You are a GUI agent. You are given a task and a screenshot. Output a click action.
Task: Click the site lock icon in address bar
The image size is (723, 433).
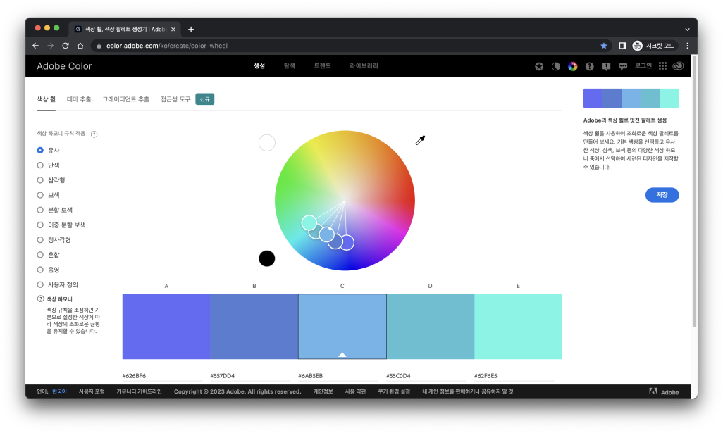(99, 46)
